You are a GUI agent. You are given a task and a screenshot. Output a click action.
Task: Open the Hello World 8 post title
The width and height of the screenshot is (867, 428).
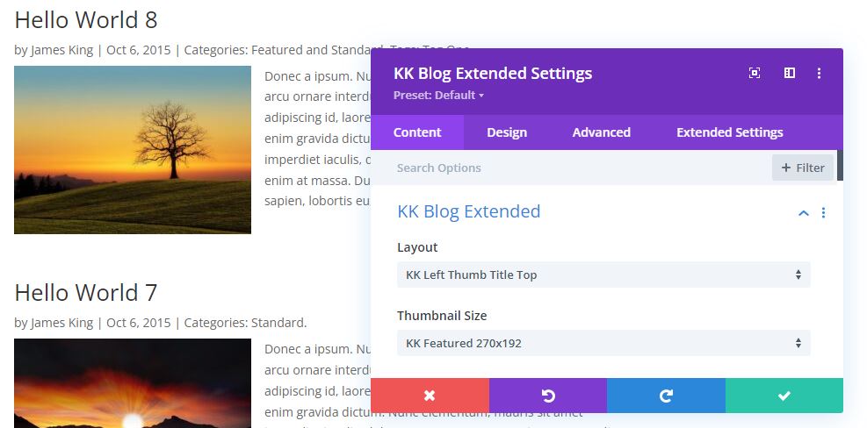[x=86, y=20]
